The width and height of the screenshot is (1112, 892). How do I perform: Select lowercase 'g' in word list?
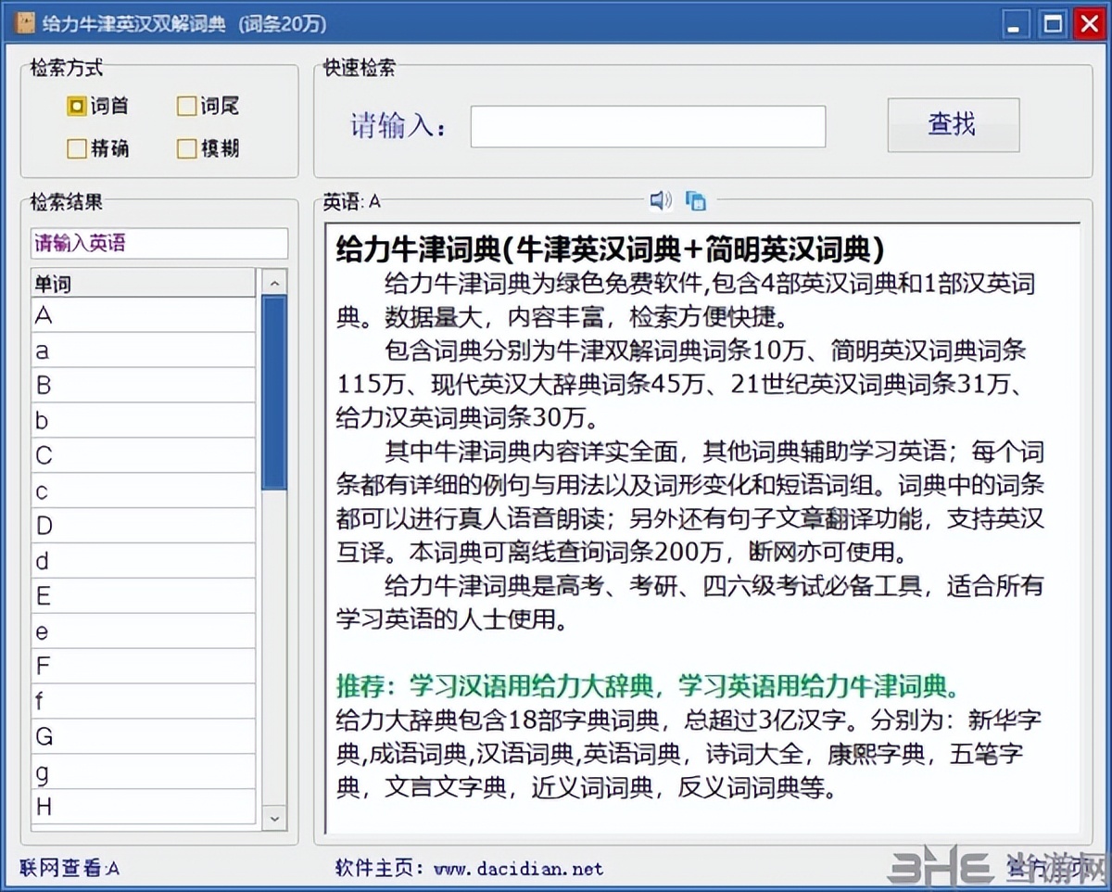click(143, 771)
